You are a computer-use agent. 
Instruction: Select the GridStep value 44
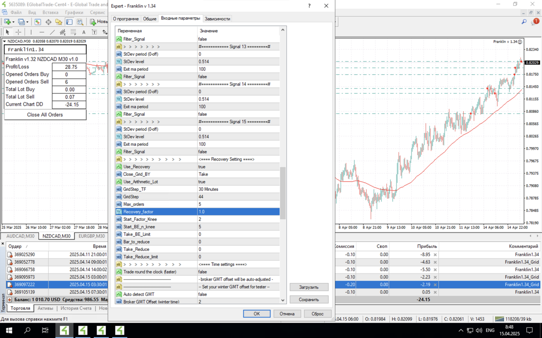click(238, 197)
